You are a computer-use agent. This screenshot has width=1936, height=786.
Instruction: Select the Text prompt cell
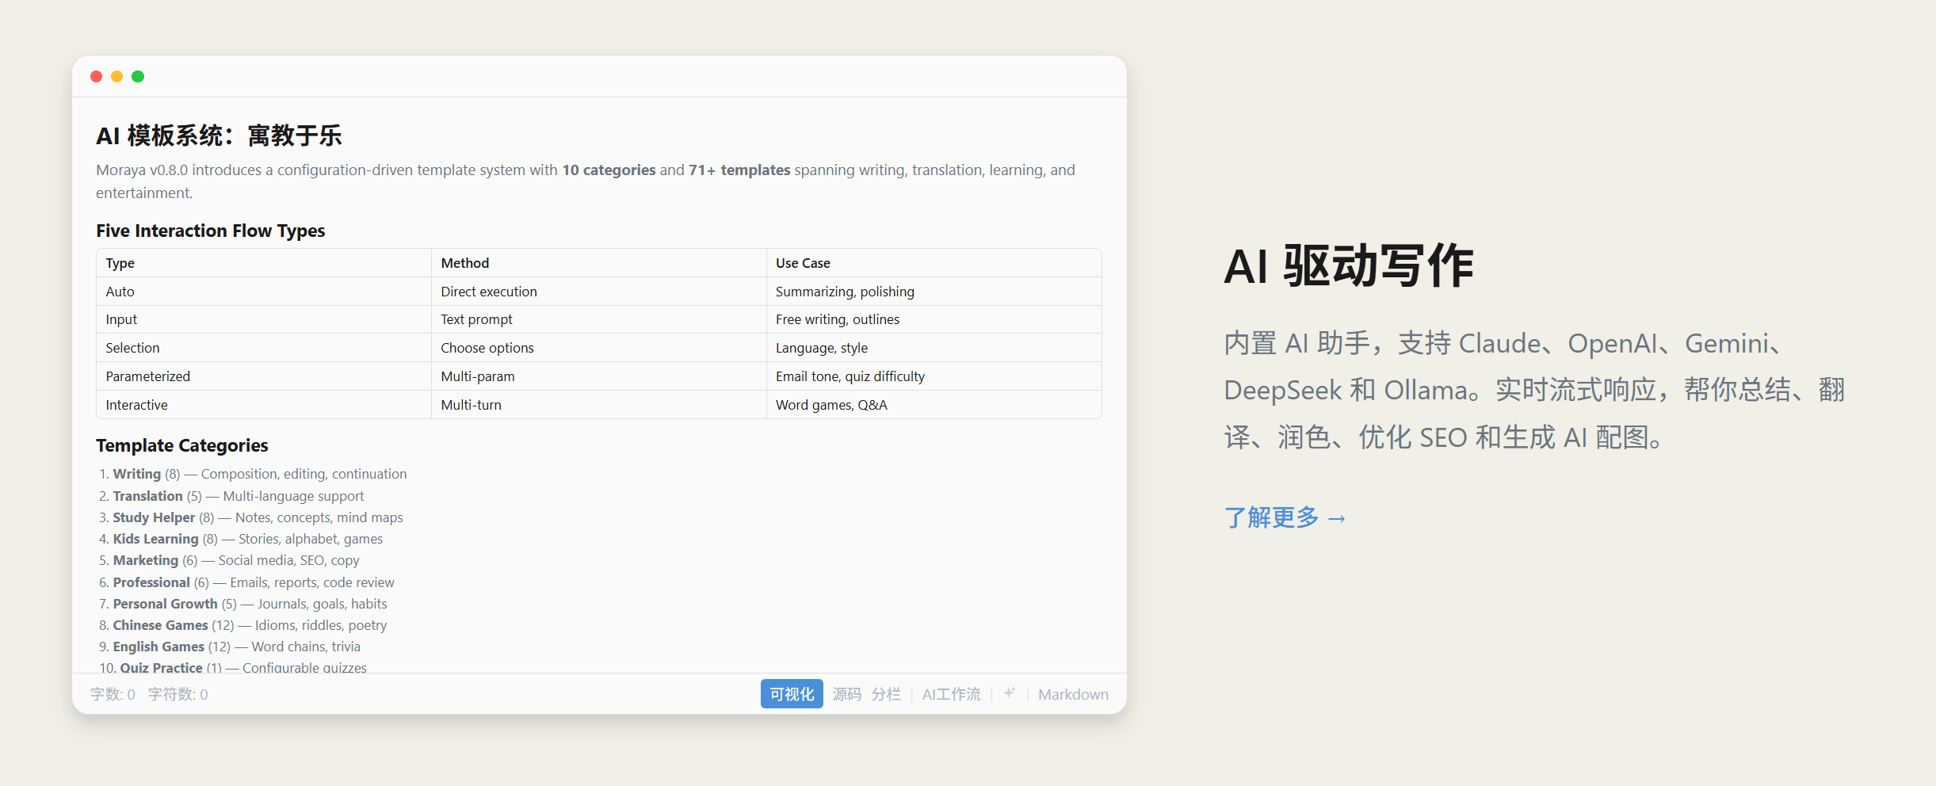click(599, 319)
